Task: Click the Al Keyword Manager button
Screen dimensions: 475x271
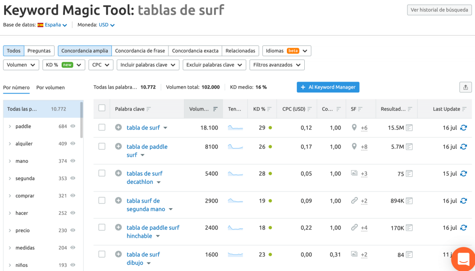Action: click(x=328, y=87)
